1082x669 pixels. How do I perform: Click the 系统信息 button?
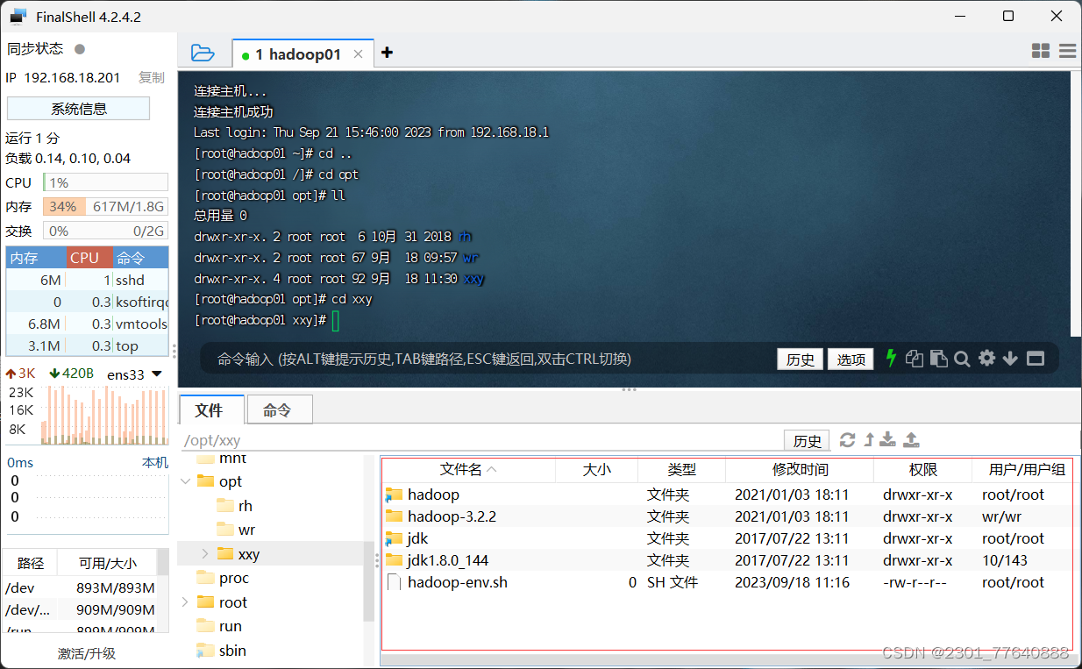click(78, 109)
